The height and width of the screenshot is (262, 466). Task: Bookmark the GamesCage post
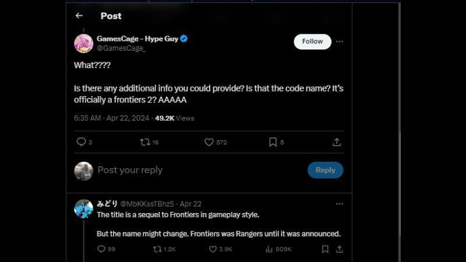(273, 142)
